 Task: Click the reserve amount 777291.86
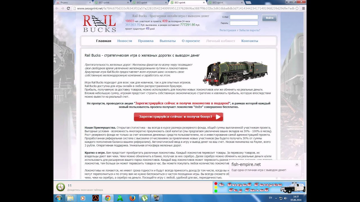coord(188,25)
